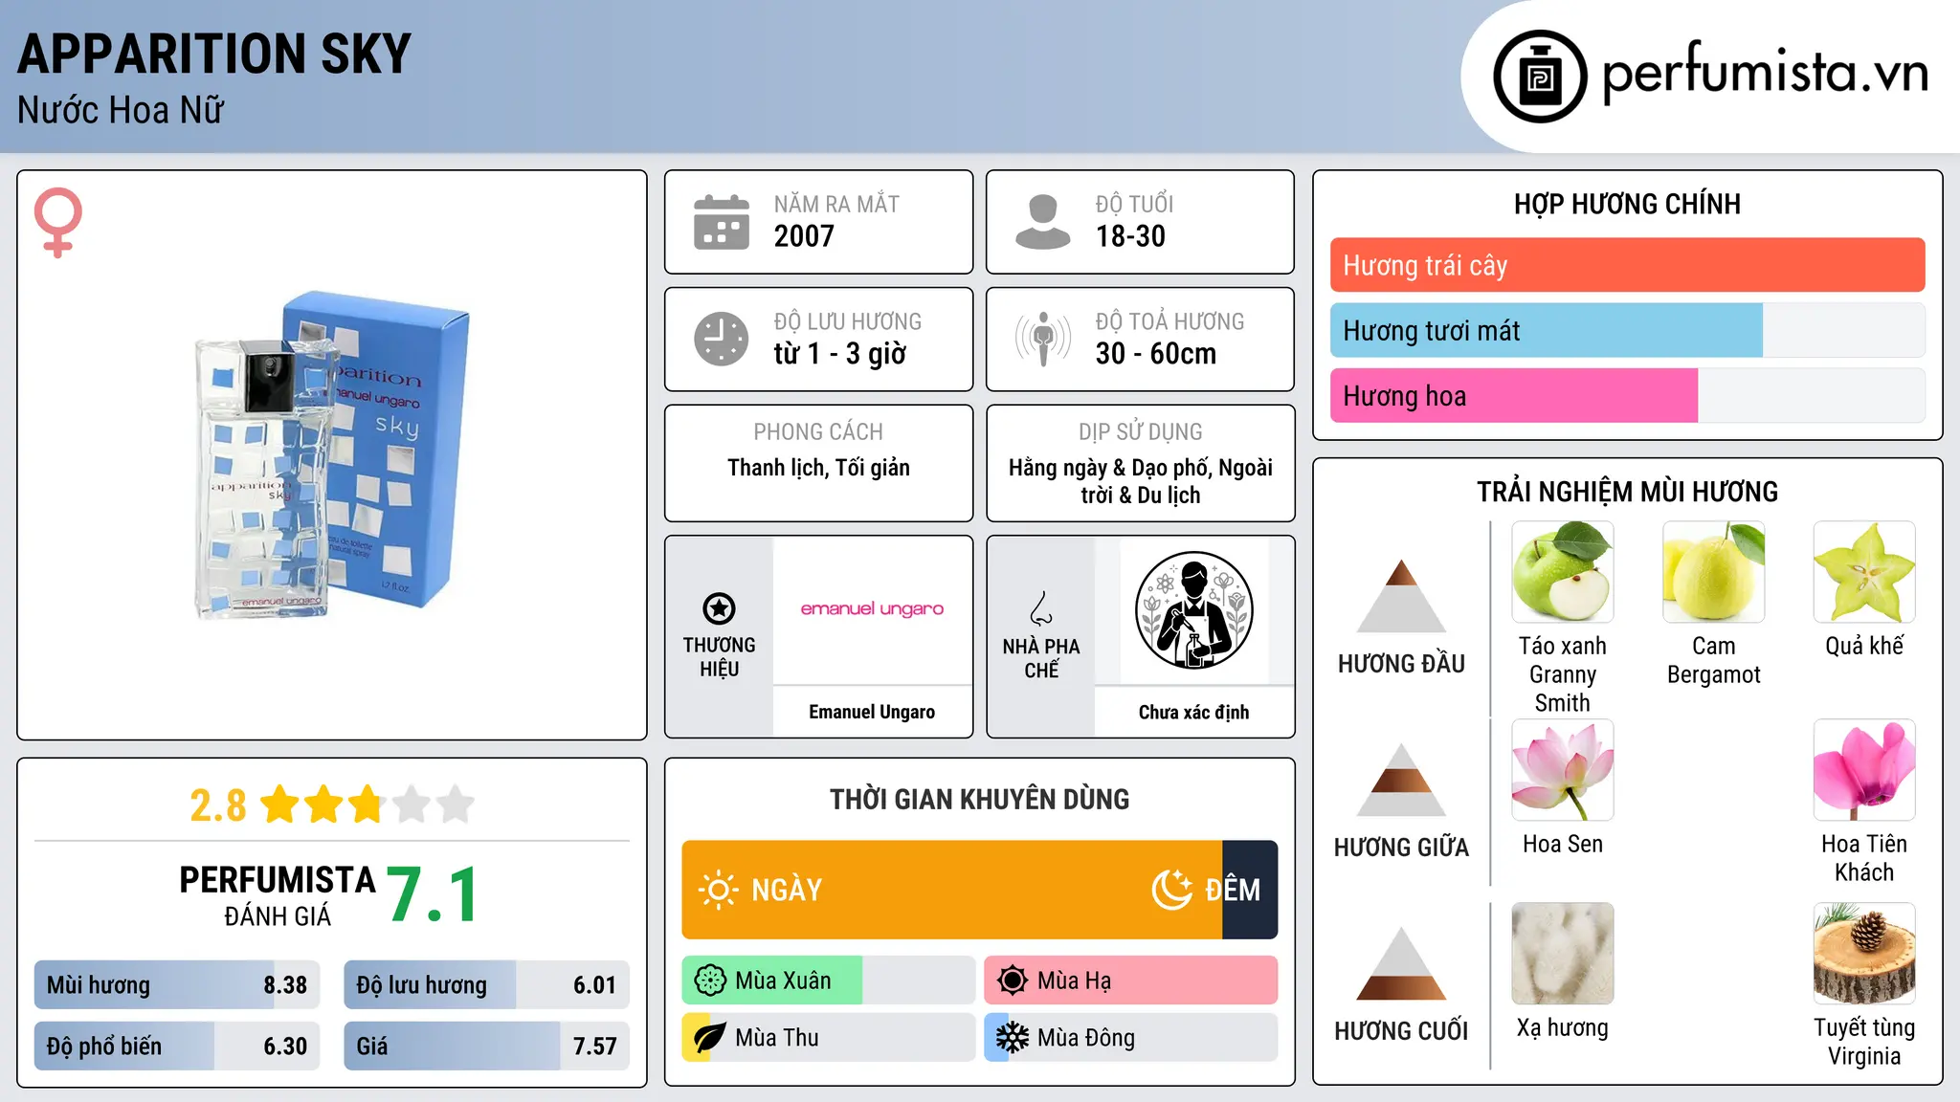This screenshot has width=1960, height=1102.
Task: Click the Mùi hương 8.38 score bar
Action: [177, 985]
